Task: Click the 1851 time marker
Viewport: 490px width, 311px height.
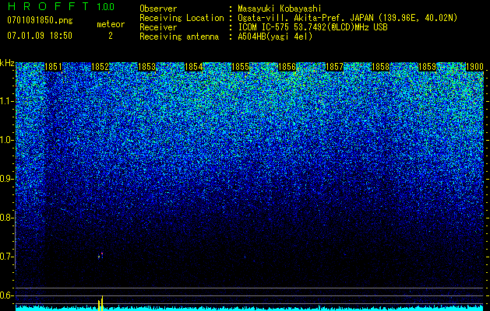Action: [x=53, y=67]
